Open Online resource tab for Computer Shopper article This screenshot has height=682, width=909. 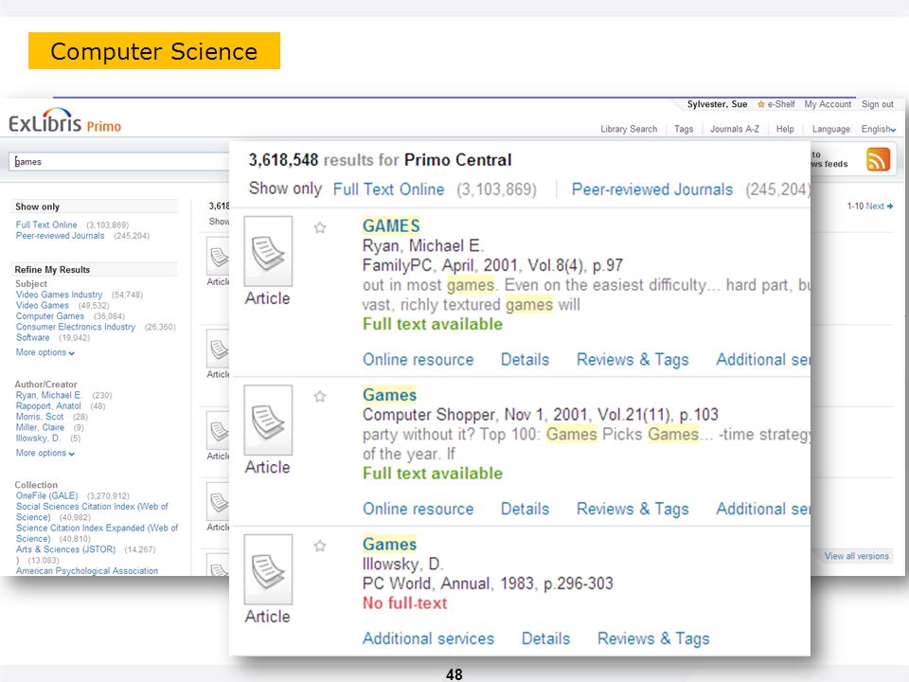tap(418, 510)
